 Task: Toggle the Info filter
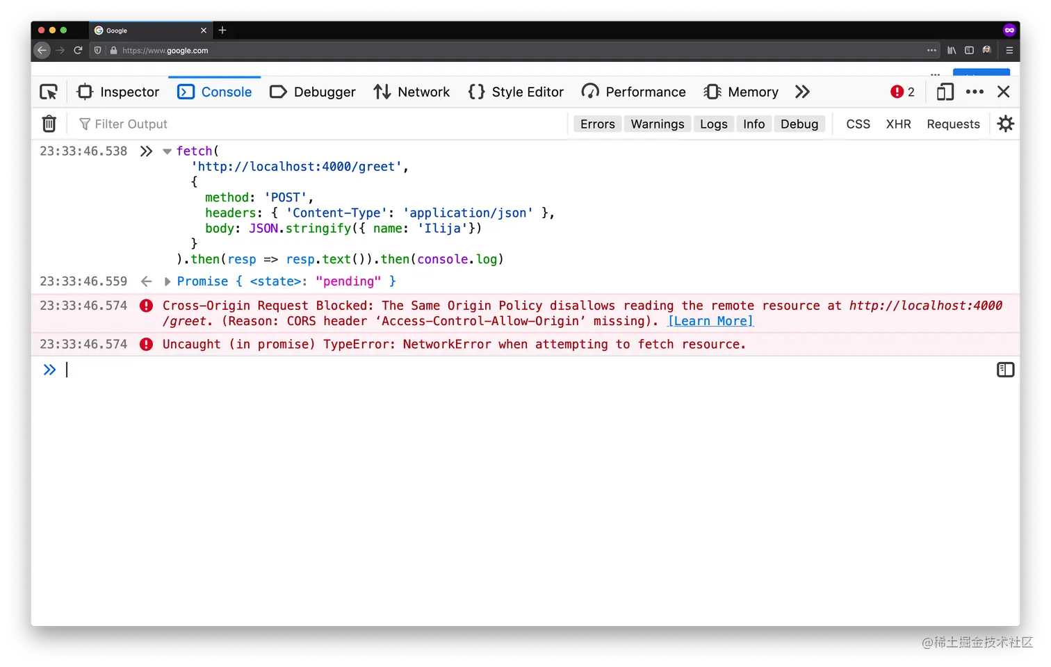tap(754, 124)
